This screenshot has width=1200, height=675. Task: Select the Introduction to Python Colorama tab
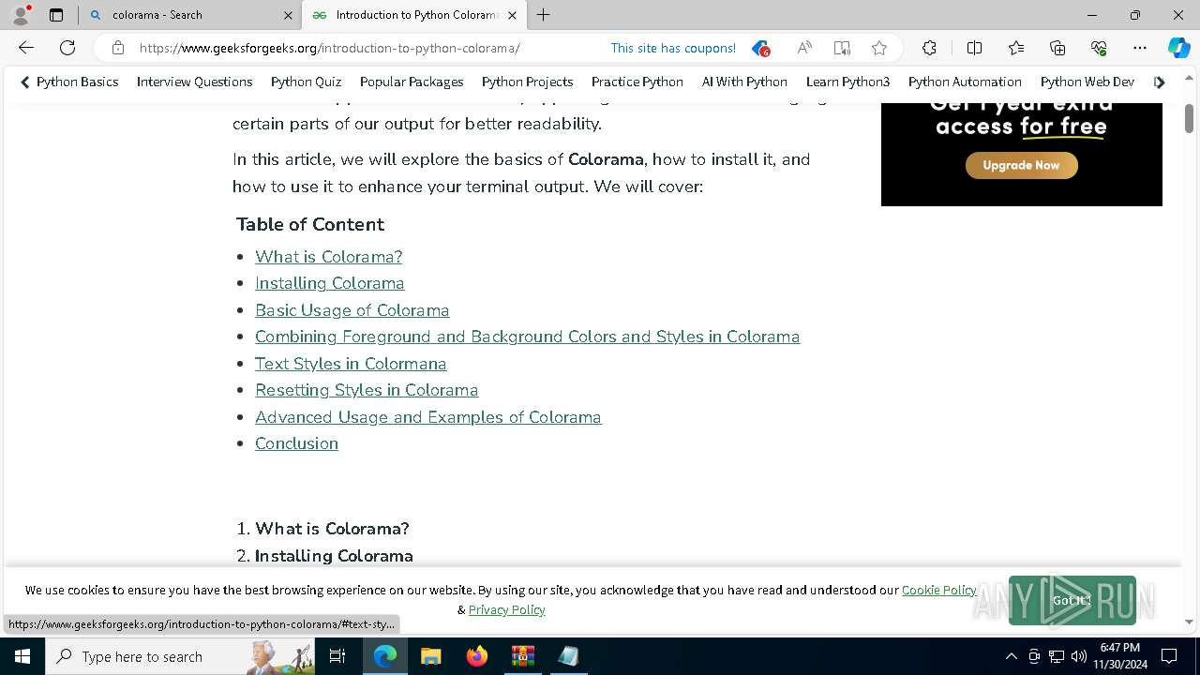point(414,15)
